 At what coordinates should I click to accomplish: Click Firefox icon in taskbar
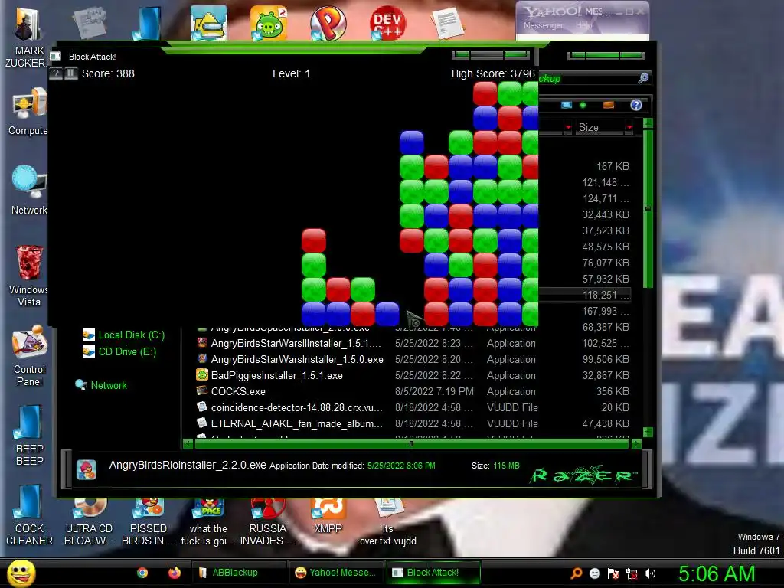pos(174,573)
